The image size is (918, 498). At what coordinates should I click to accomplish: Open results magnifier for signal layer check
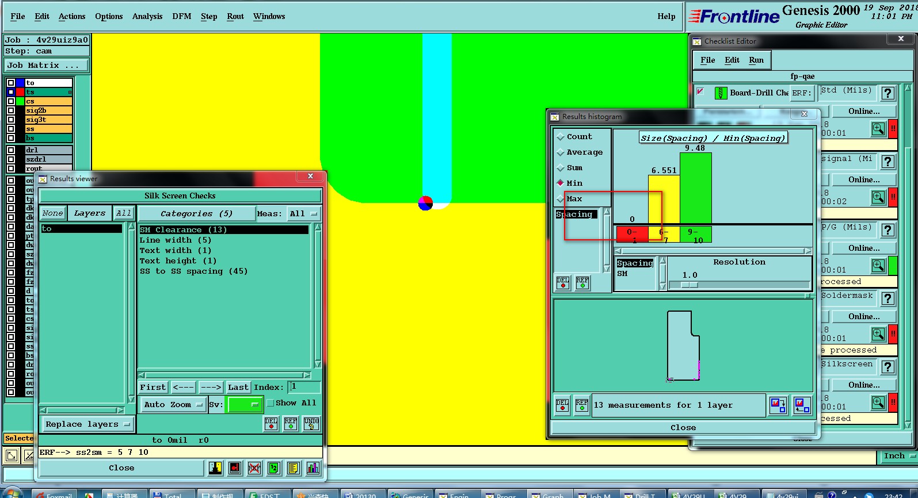pyautogui.click(x=878, y=197)
